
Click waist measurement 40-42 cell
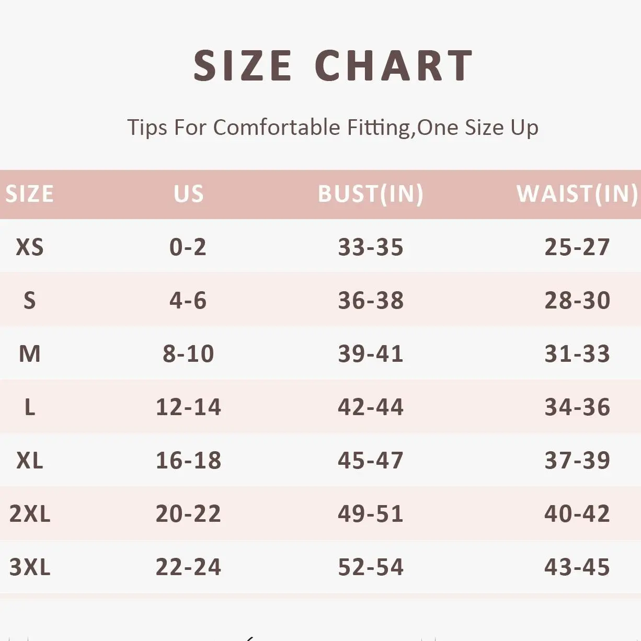pos(577,514)
